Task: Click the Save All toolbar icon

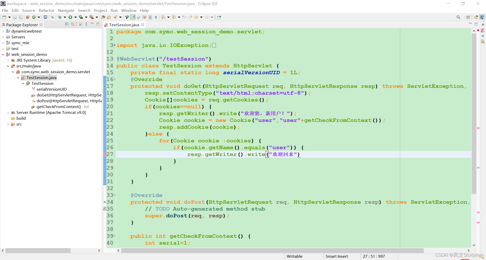Action: click(21, 17)
